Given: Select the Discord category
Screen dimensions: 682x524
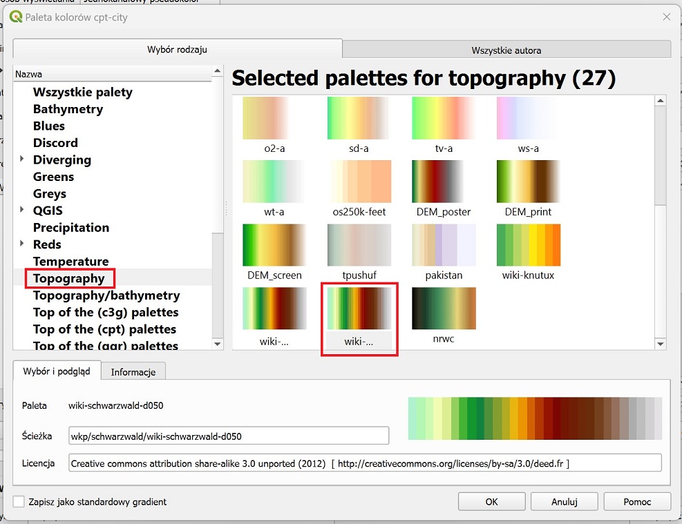Looking at the screenshot, I should (x=55, y=143).
